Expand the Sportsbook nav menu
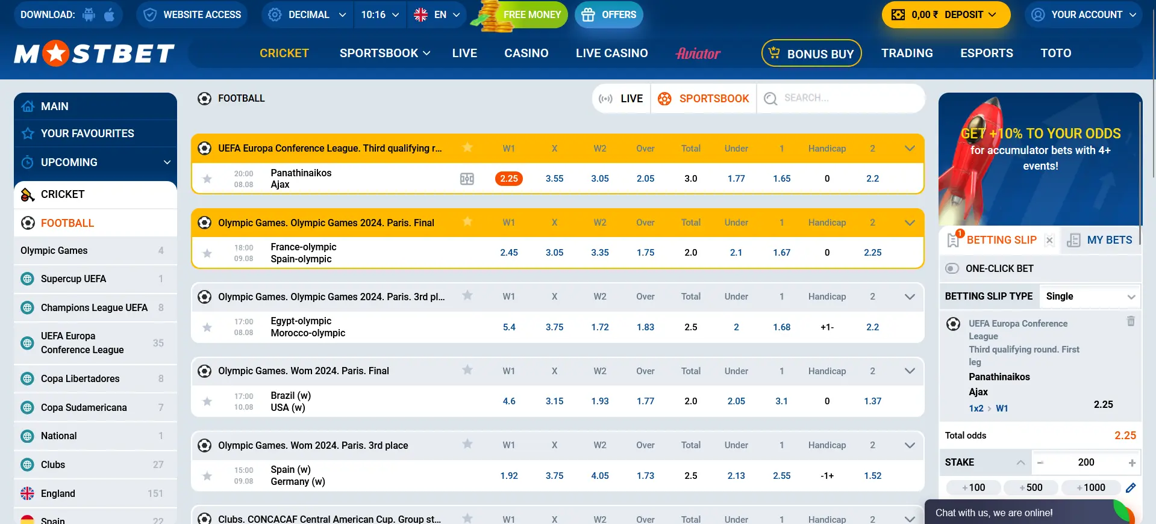The width and height of the screenshot is (1156, 524). [x=385, y=53]
